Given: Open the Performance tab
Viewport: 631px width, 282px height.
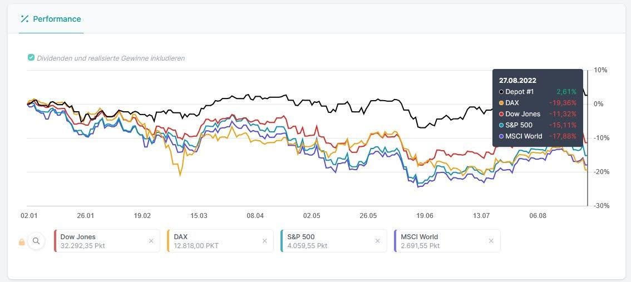Looking at the screenshot, I should pos(56,19).
